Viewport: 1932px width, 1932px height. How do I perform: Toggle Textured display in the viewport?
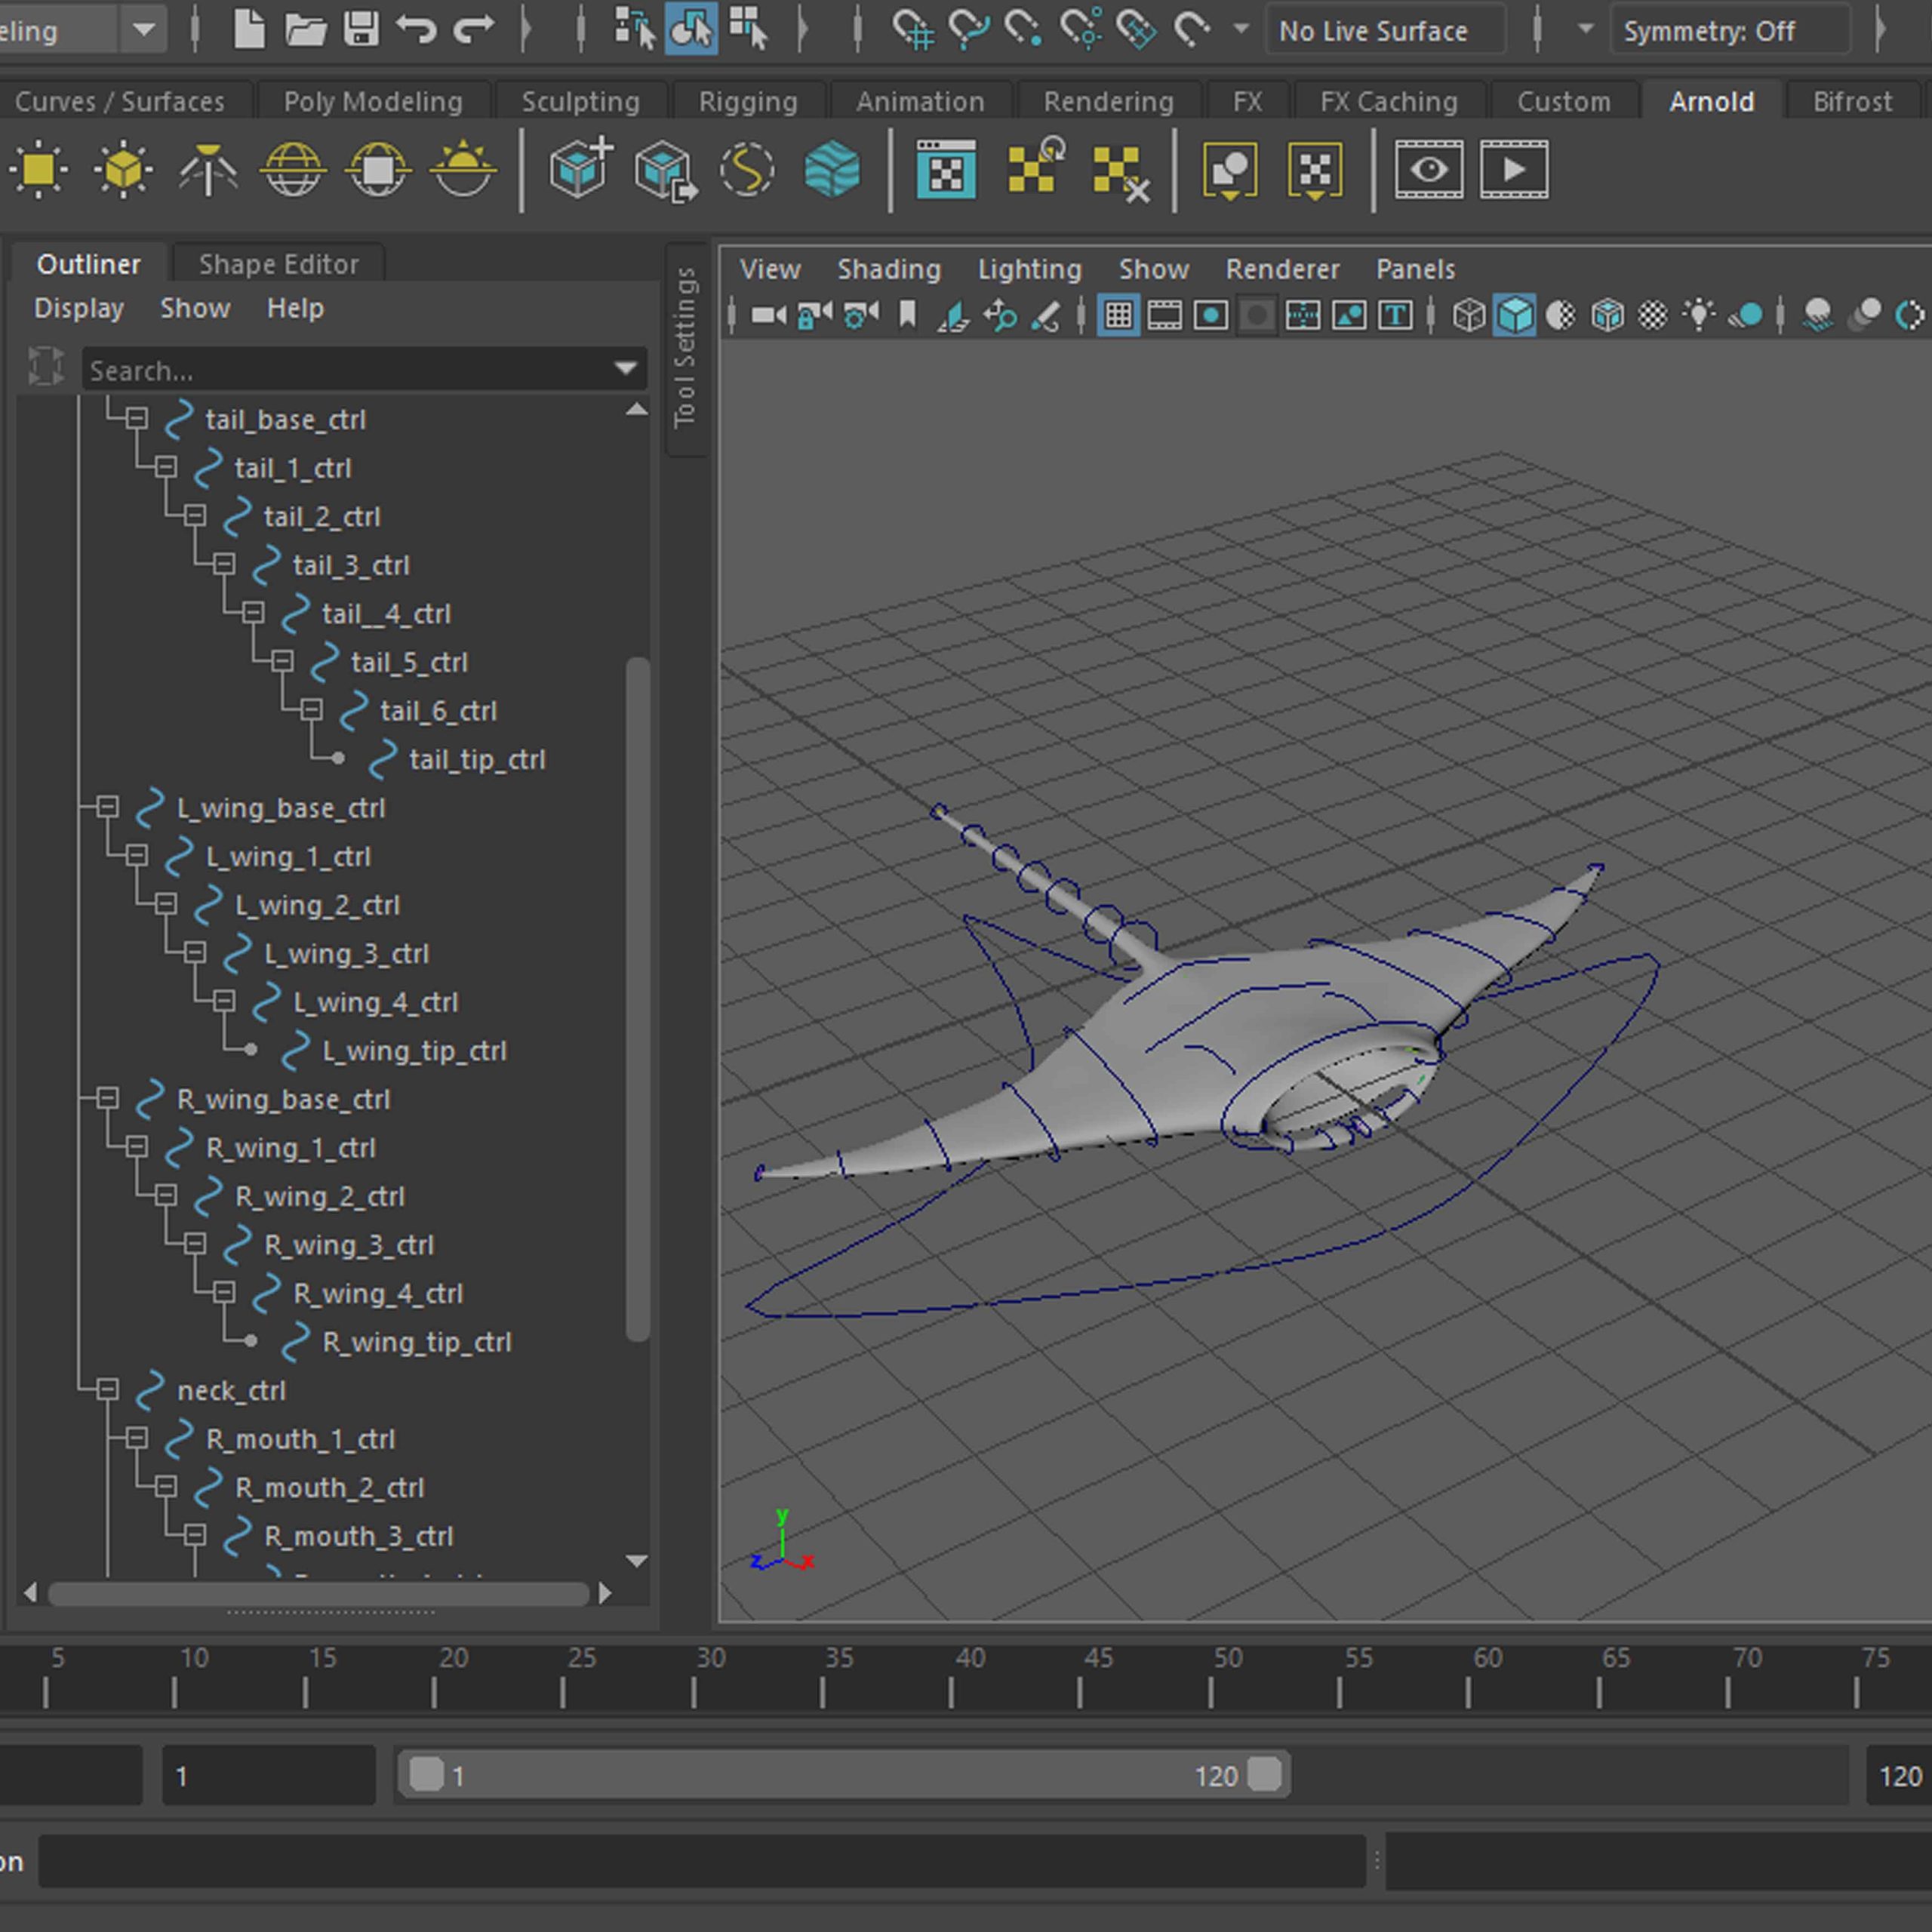coord(1653,316)
